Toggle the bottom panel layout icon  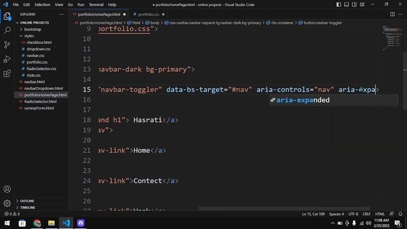pyautogui.click(x=346, y=4)
